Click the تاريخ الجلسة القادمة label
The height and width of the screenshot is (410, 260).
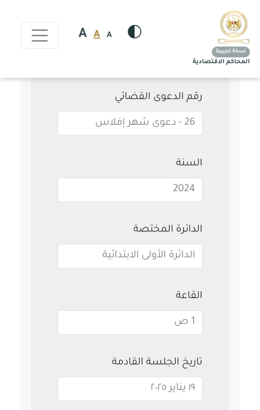click(x=157, y=362)
